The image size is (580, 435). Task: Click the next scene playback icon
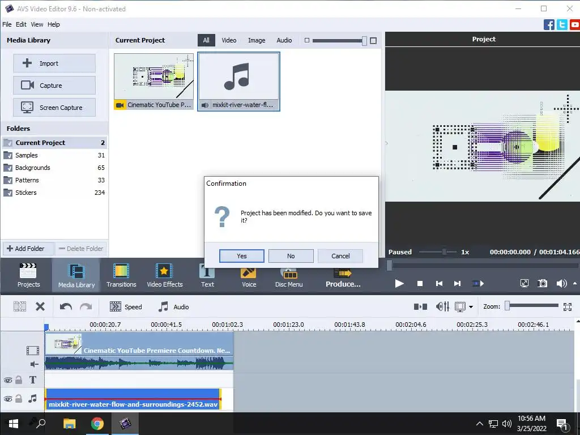point(478,283)
